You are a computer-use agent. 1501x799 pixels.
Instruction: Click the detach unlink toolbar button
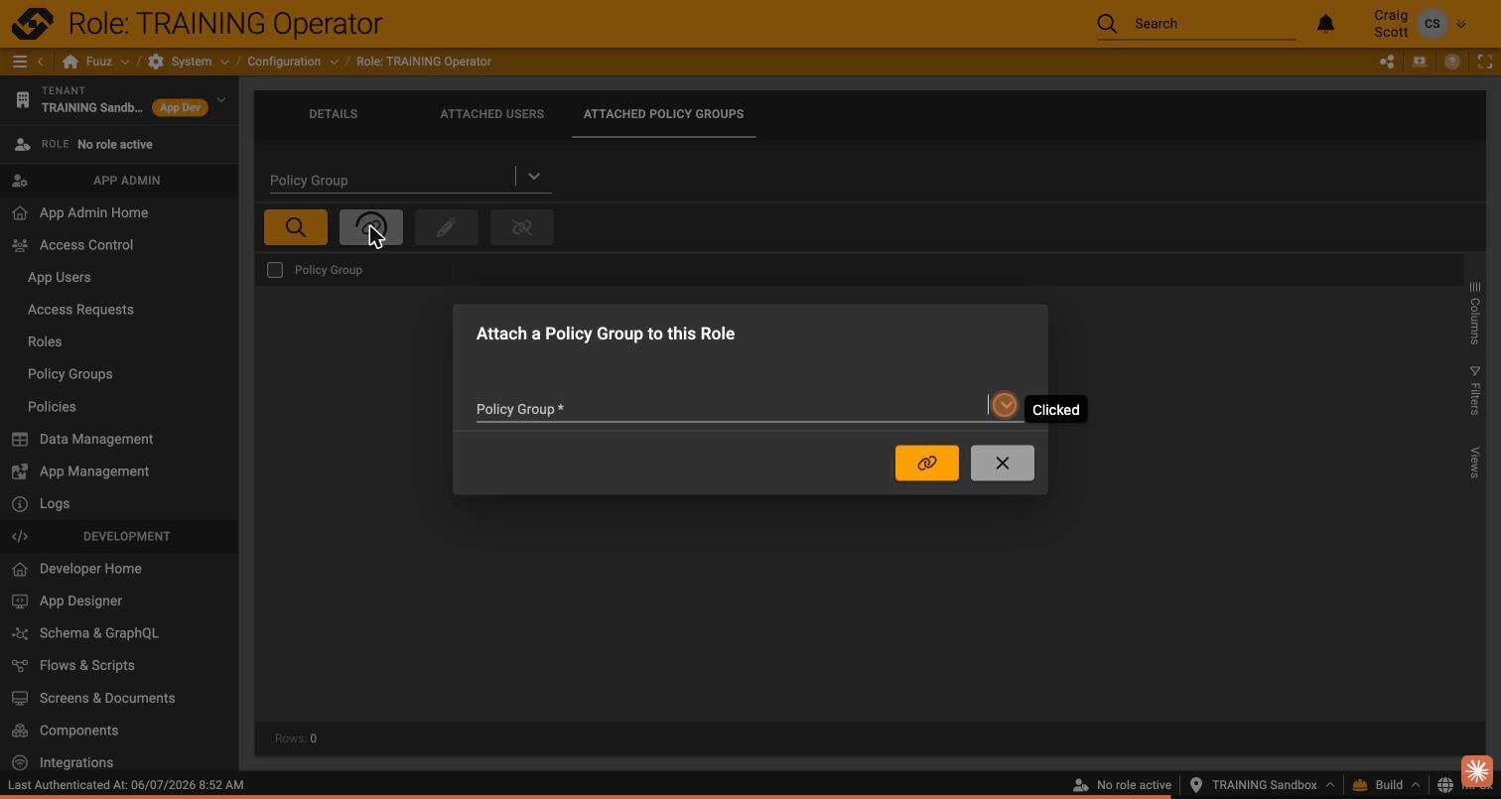click(x=522, y=227)
